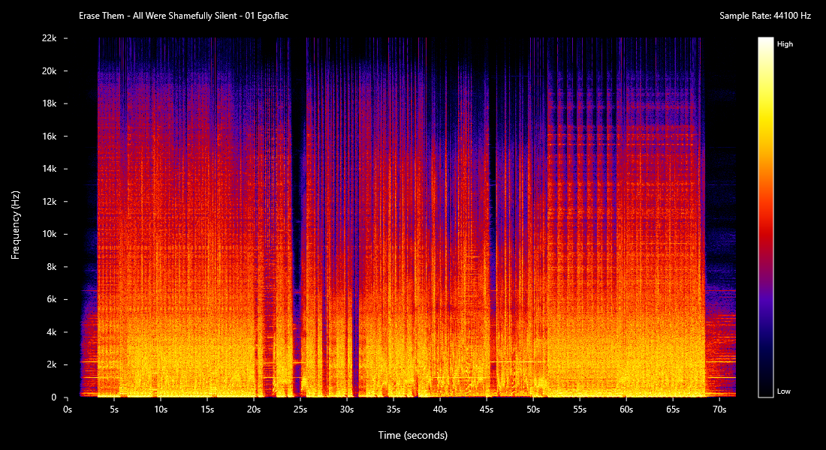This screenshot has width=826, height=450.
Task: Click the 'Sample Rate: 44100 Hz' label
Action: 764,16
